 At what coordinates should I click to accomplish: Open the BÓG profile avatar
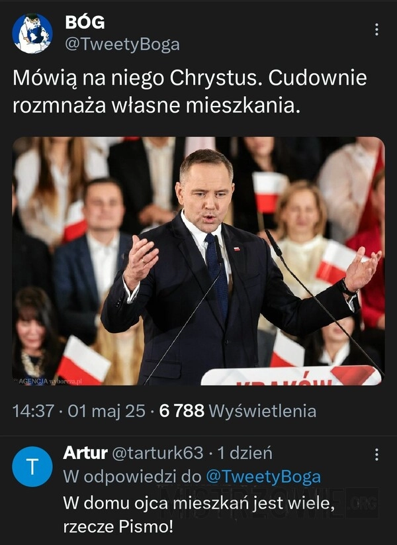[32, 33]
